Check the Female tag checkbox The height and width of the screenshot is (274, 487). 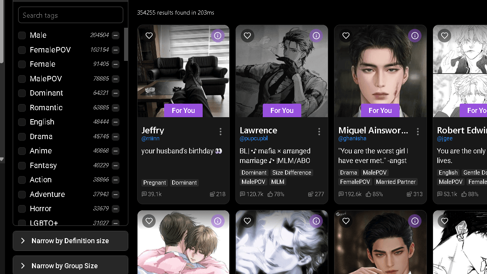[x=22, y=64]
